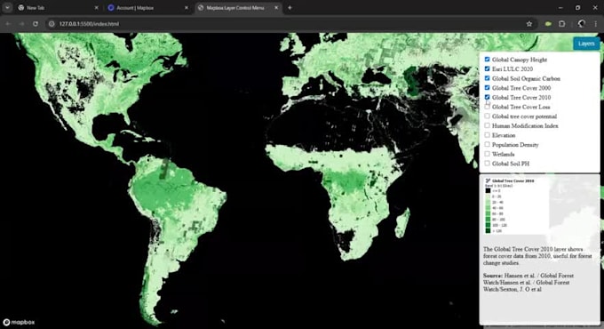Uncheck Global Canopy Height layer
The height and width of the screenshot is (329, 604).
click(x=488, y=60)
